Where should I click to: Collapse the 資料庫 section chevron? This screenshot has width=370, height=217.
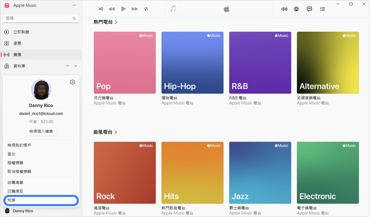pyautogui.click(x=76, y=66)
